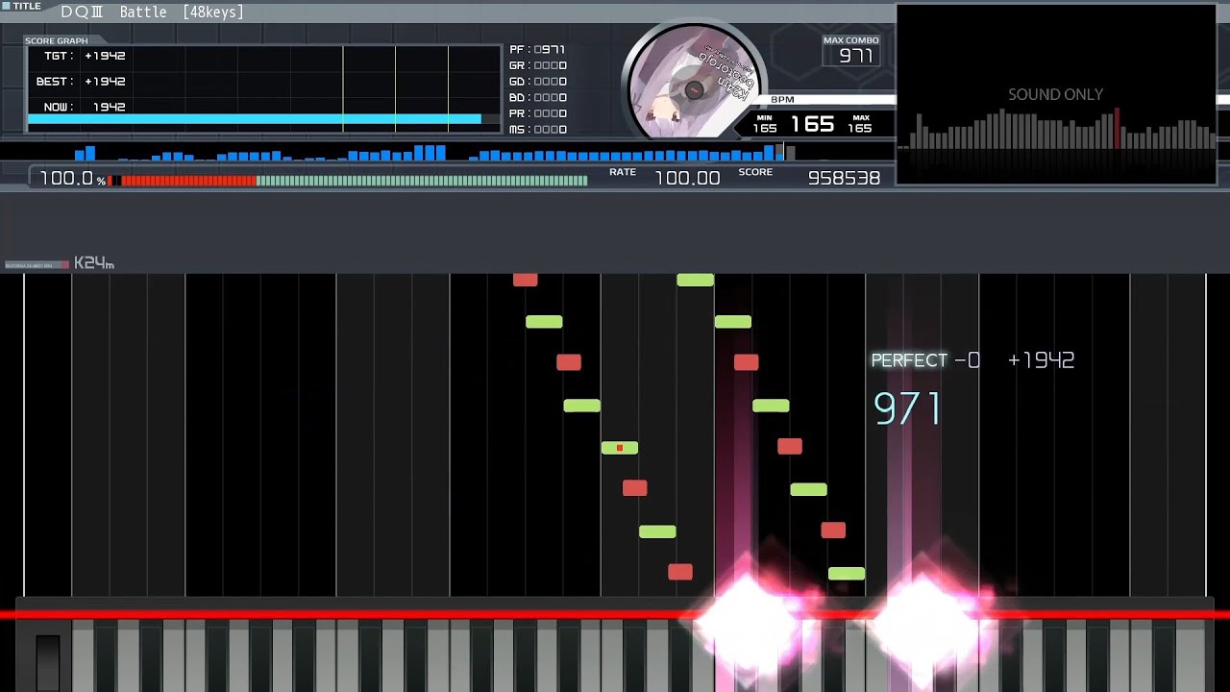This screenshot has height=692, width=1230.
Task: Click the "PERFECT -0" judgment text
Action: [x=925, y=360]
